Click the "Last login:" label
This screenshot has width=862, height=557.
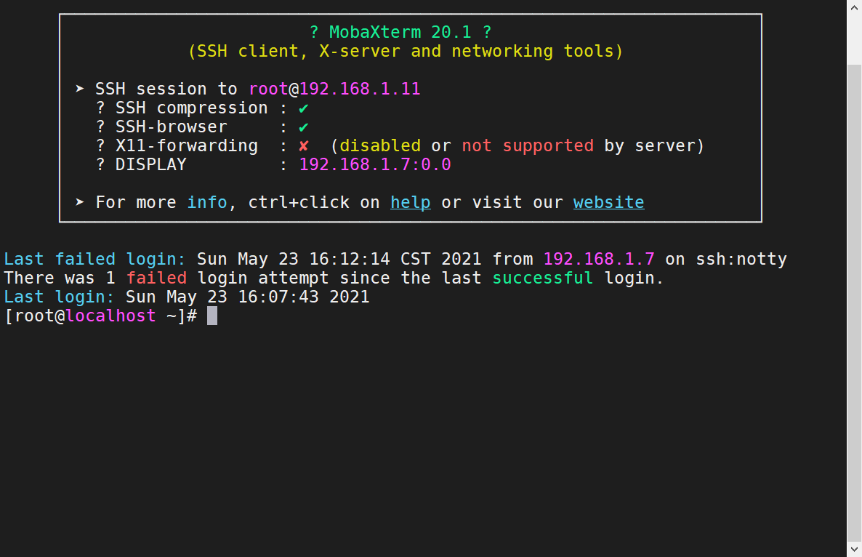(59, 297)
